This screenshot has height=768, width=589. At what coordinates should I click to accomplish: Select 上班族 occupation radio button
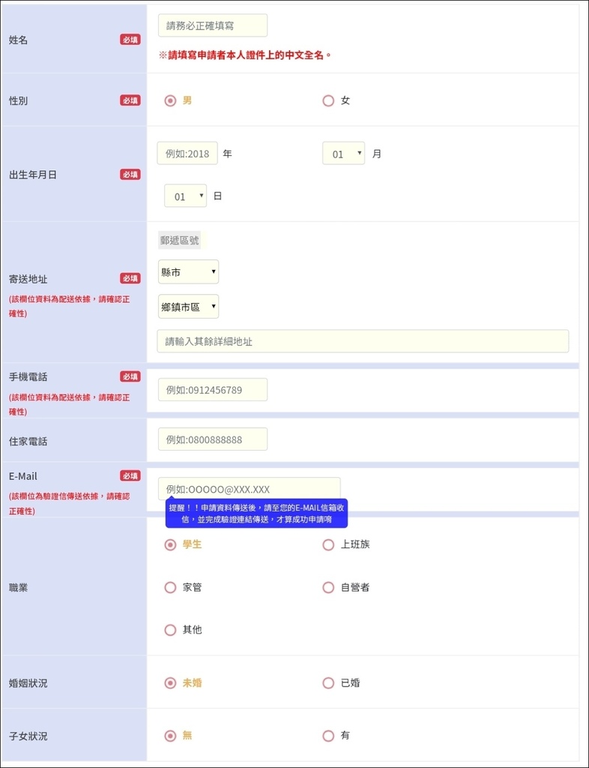[x=328, y=544]
